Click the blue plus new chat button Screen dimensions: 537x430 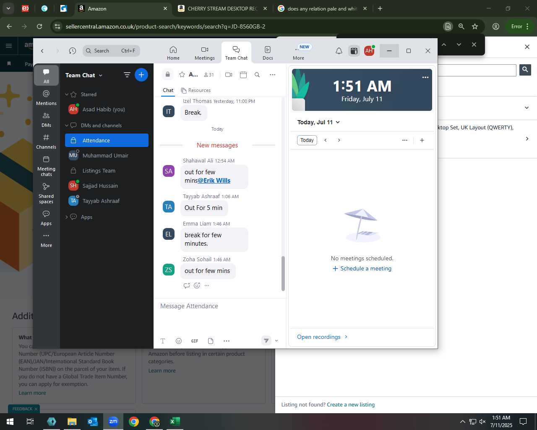[x=141, y=75]
